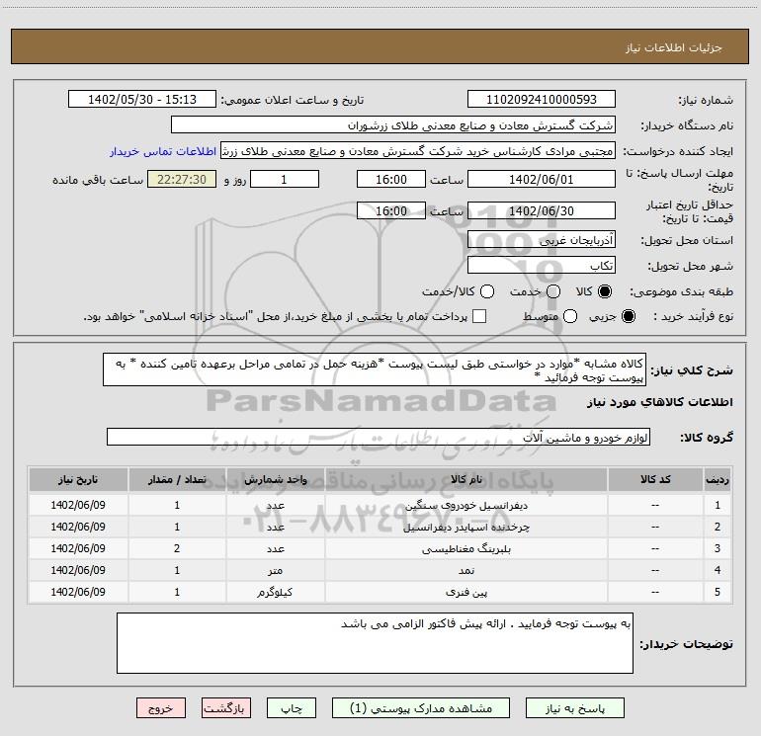
Task: Click the price validity date 1402/06/30
Action: 542,210
